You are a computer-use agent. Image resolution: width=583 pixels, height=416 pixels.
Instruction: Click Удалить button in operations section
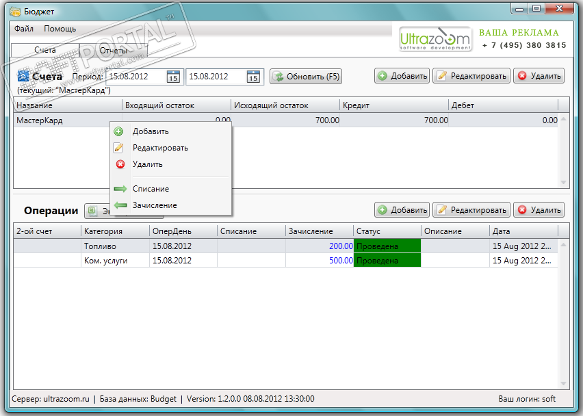pos(539,210)
